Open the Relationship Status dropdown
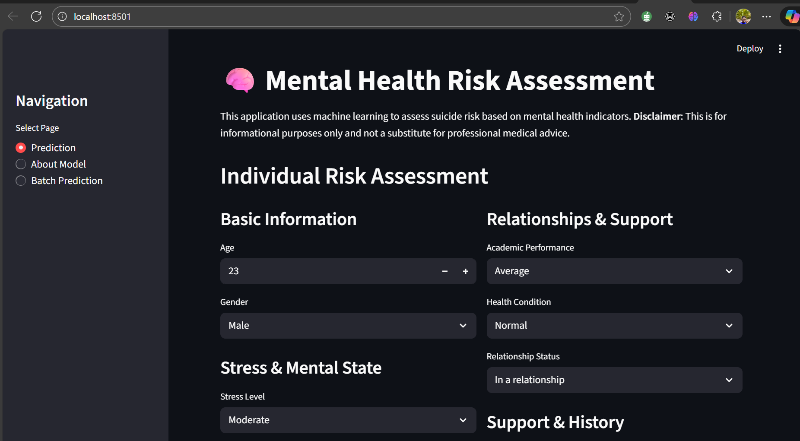The height and width of the screenshot is (441, 800). tap(614, 380)
